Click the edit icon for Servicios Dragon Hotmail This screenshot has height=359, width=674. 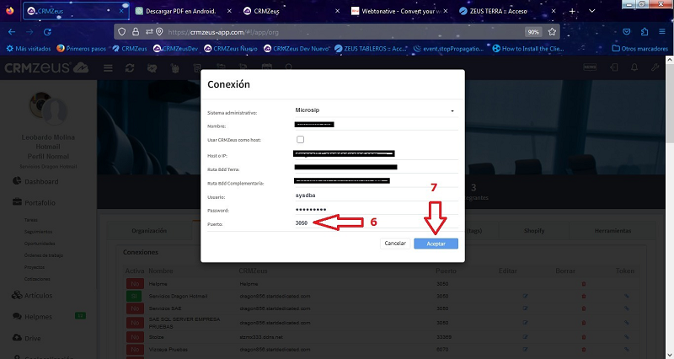pos(526,297)
